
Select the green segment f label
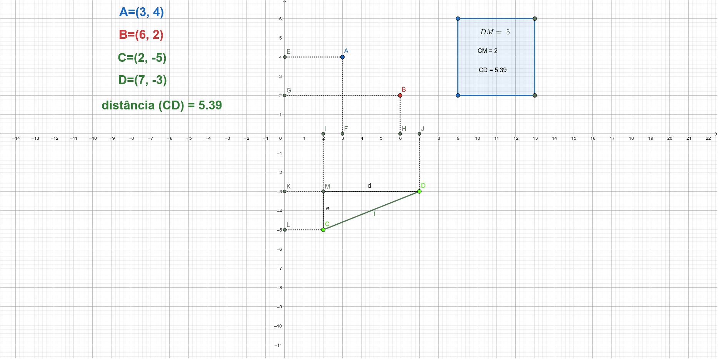point(374,214)
